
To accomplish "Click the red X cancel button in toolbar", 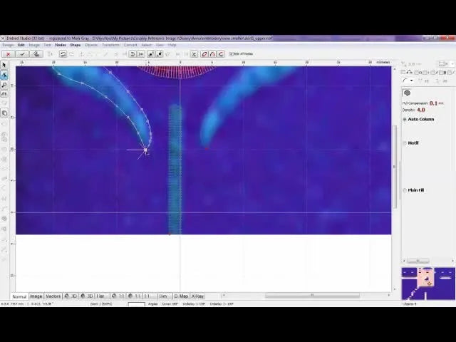I will point(8,54).
